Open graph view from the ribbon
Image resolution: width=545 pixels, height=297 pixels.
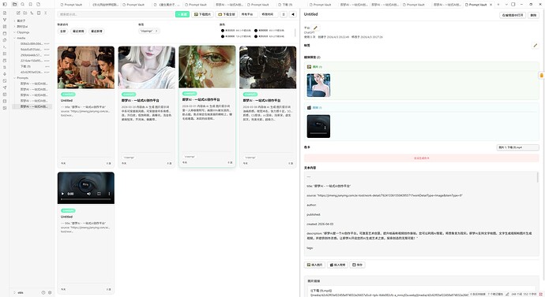(x=5, y=20)
